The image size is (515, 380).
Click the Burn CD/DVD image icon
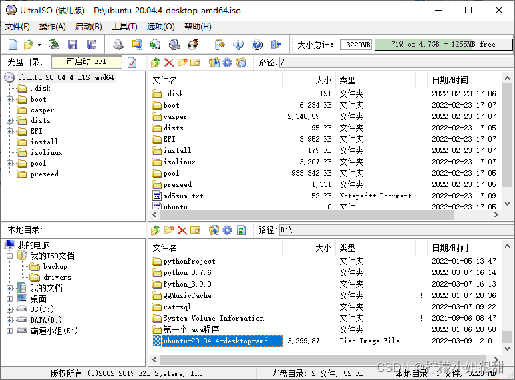193,44
